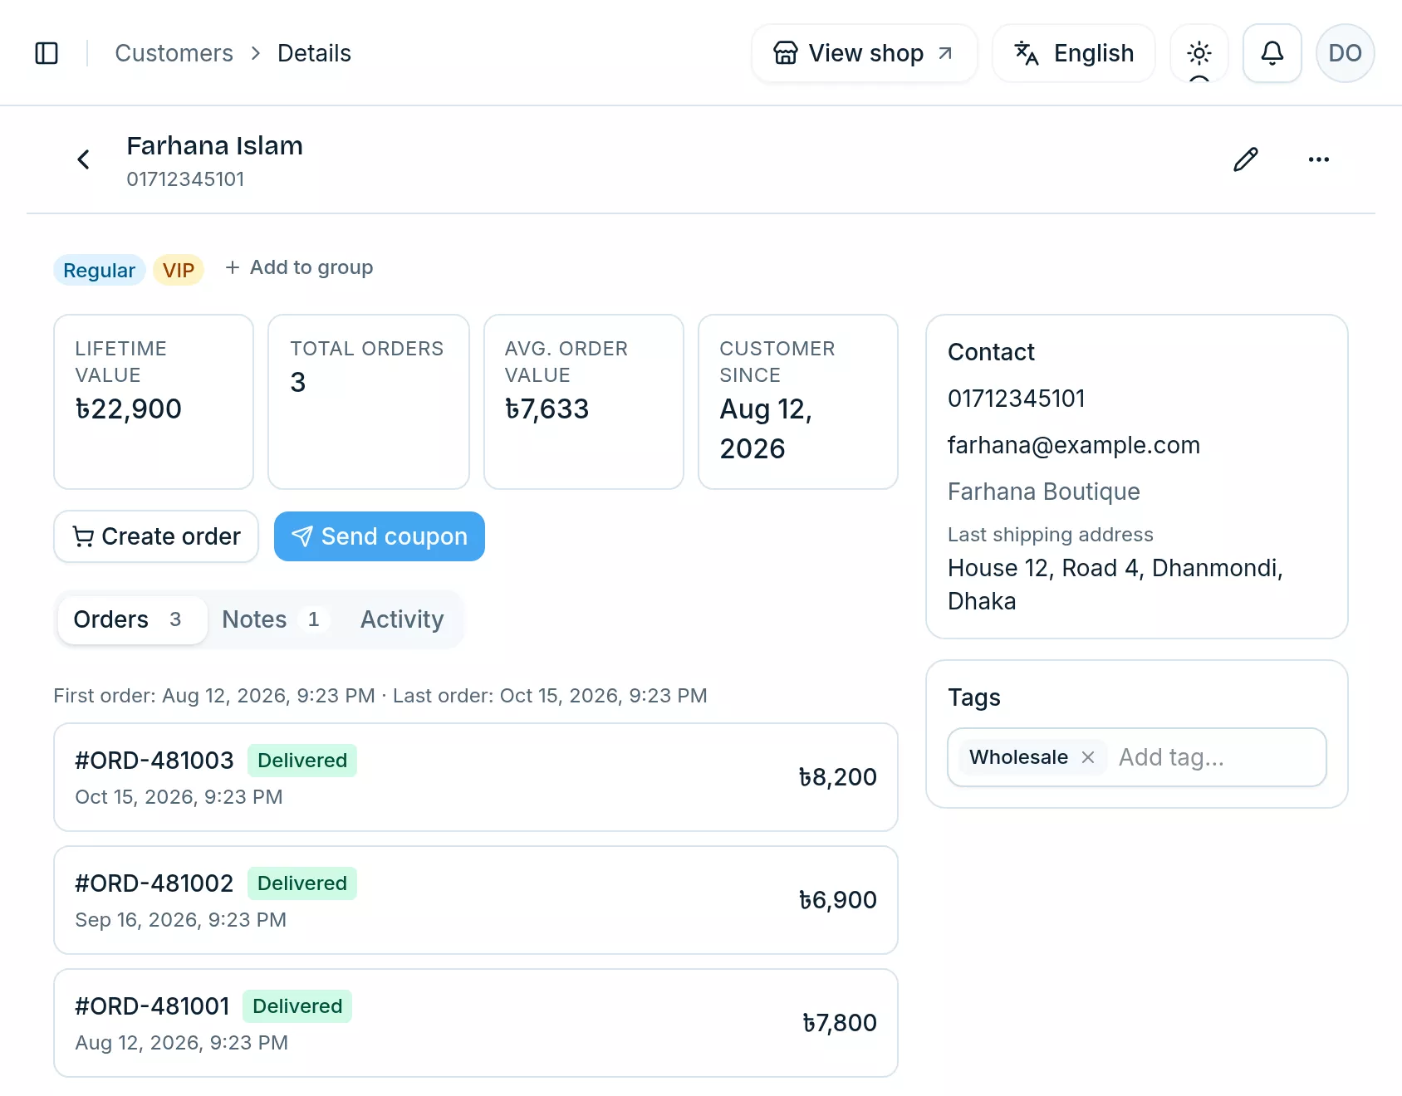Remove the Wholesale tag
Image resolution: width=1402 pixels, height=1096 pixels.
(x=1088, y=757)
